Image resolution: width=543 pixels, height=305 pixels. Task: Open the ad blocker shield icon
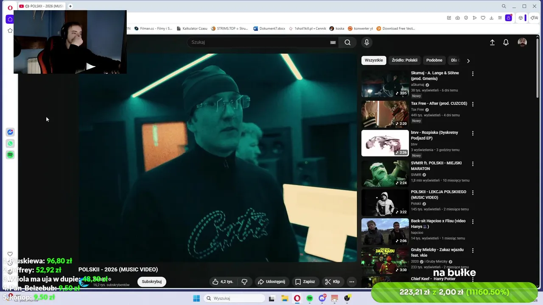(466, 18)
